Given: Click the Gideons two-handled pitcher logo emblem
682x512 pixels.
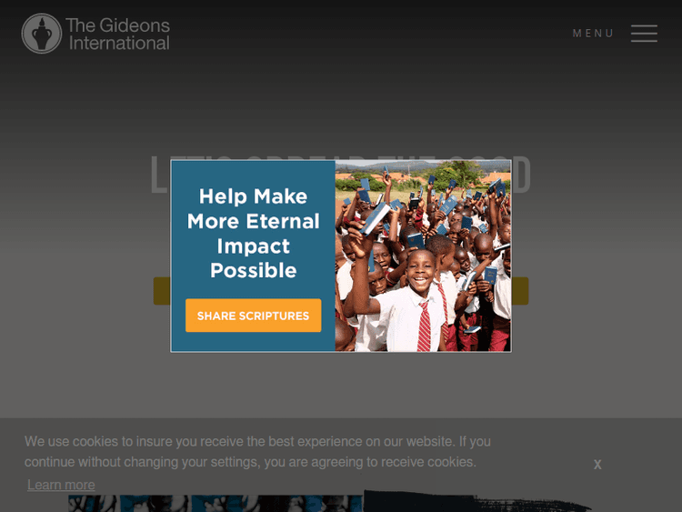Looking at the screenshot, I should coord(42,34).
